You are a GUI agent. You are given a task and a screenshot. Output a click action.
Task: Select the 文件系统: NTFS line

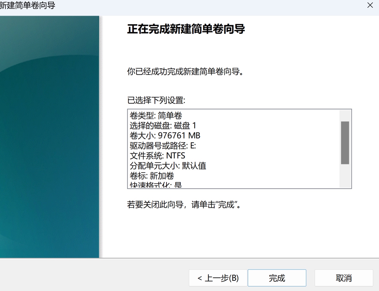[x=157, y=156]
